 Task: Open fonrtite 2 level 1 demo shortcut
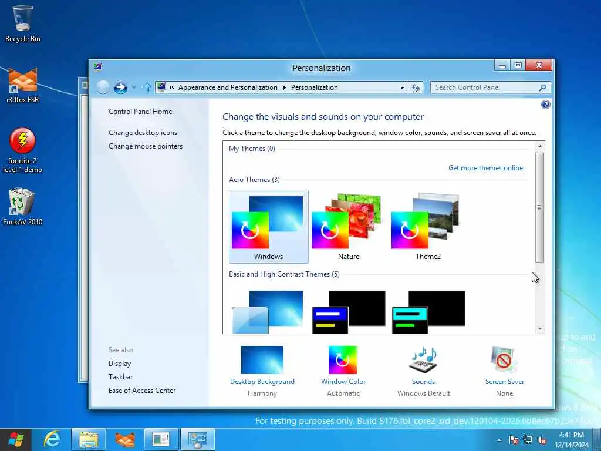coord(23,150)
